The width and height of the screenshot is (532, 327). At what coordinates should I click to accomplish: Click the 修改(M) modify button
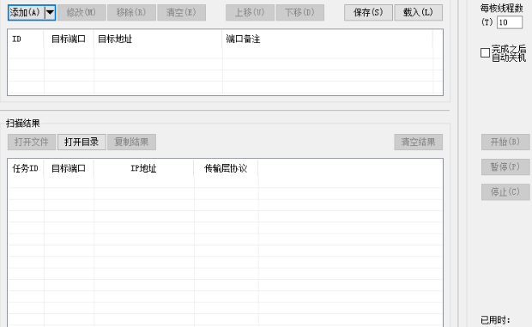click(82, 13)
